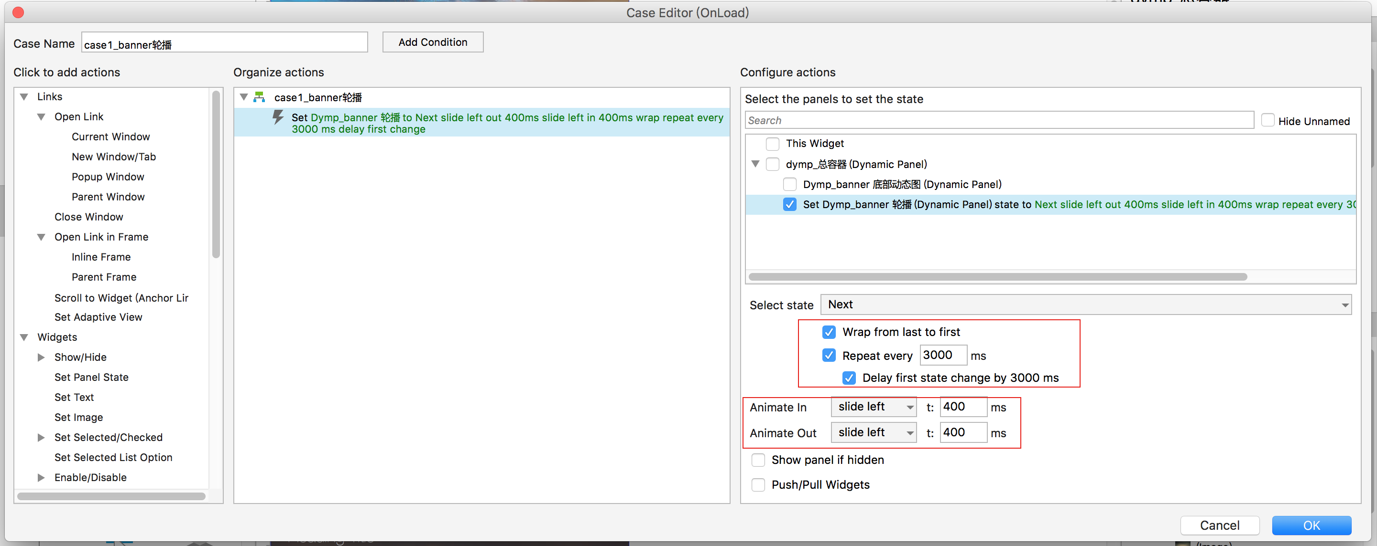This screenshot has width=1377, height=546.
Task: Open the Animate Out effect dropdown
Action: 873,433
